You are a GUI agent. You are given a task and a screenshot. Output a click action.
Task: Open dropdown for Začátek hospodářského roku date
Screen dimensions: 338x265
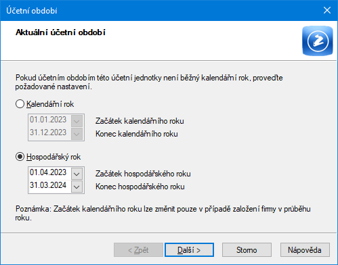pyautogui.click(x=77, y=174)
